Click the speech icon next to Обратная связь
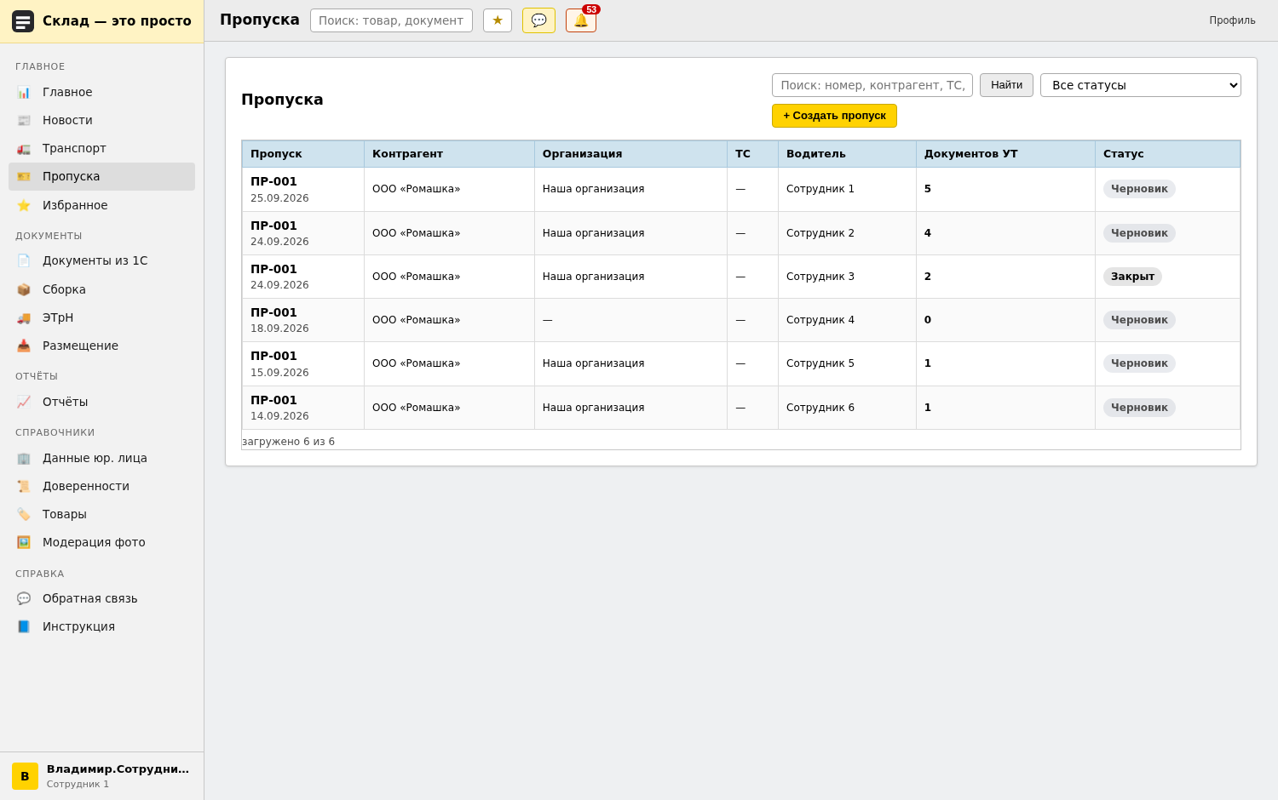 [x=24, y=598]
